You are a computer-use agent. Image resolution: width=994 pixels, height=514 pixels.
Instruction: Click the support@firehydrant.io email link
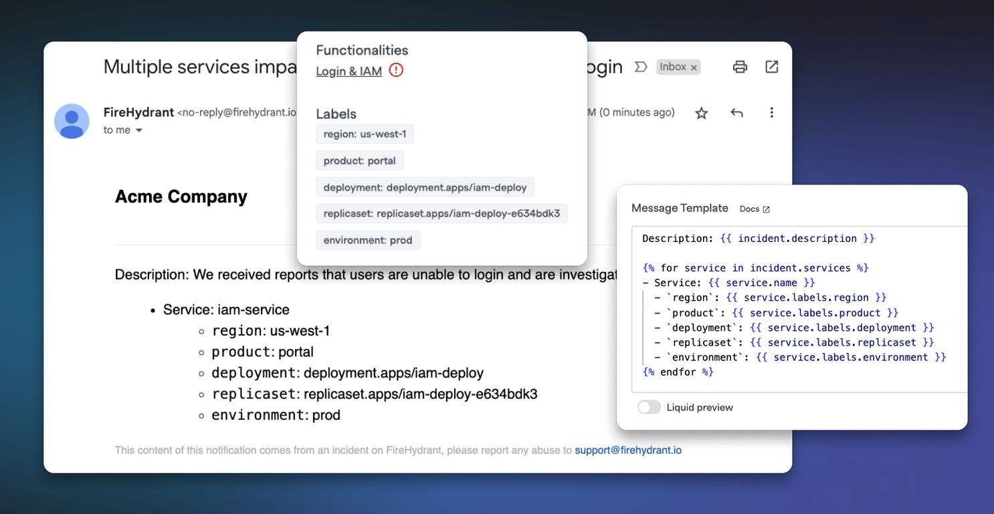[x=628, y=450]
